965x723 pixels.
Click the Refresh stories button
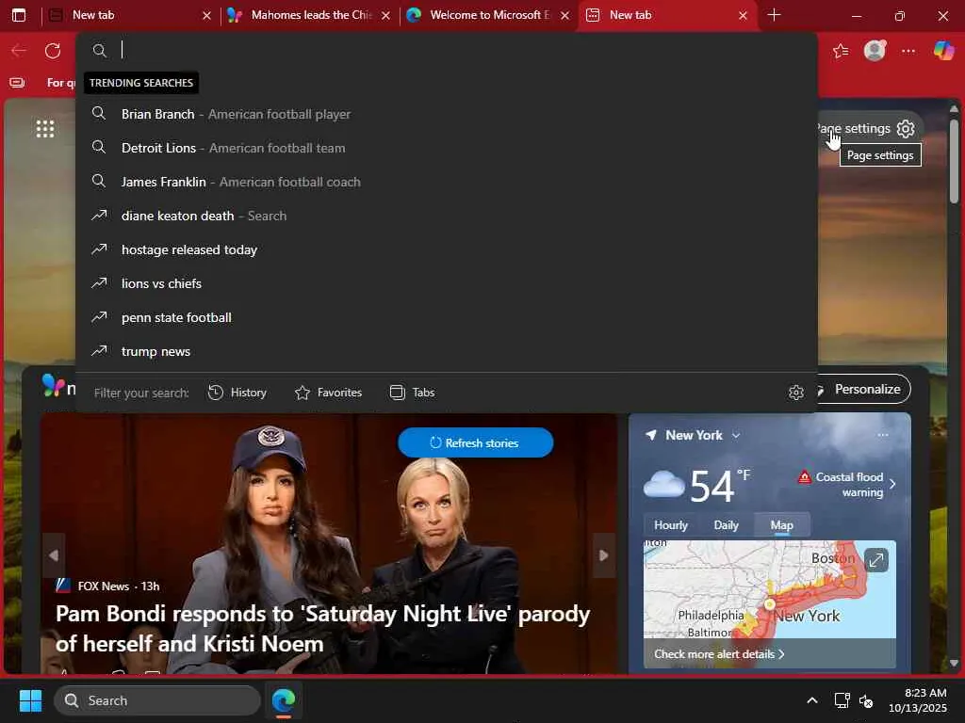point(475,442)
